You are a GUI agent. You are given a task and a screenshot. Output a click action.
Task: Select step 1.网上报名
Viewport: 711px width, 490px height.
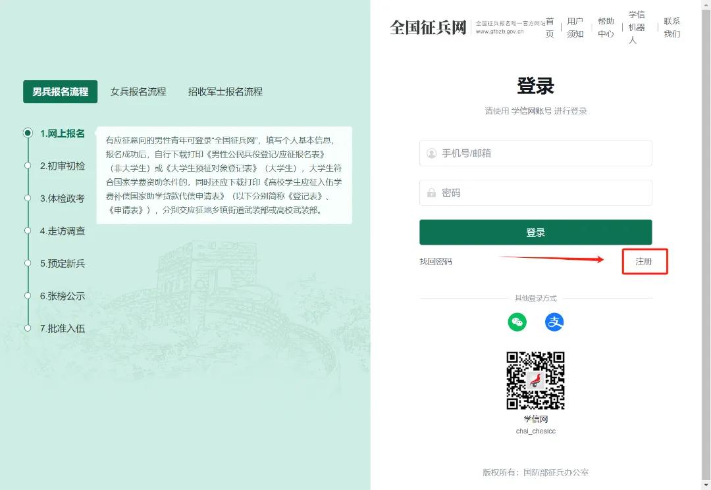[x=63, y=134]
